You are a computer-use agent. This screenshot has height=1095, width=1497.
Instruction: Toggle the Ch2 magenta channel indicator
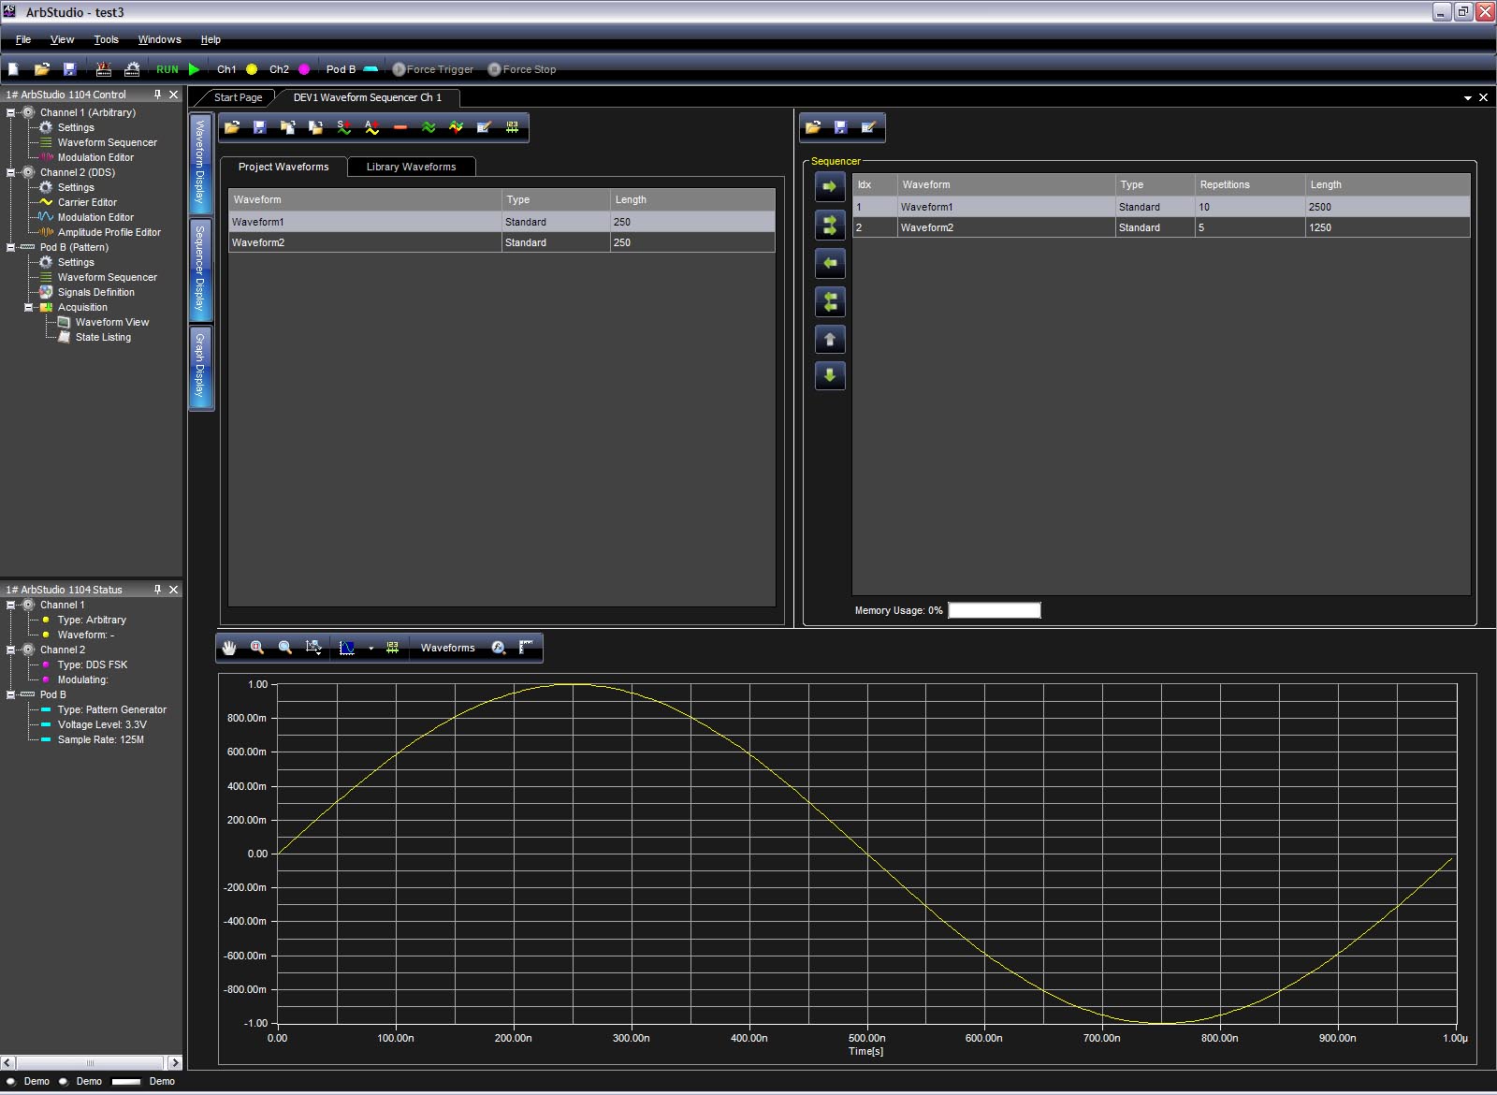coord(304,69)
